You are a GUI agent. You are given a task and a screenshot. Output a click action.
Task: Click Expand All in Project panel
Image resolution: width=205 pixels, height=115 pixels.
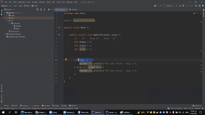[x=41, y=10]
